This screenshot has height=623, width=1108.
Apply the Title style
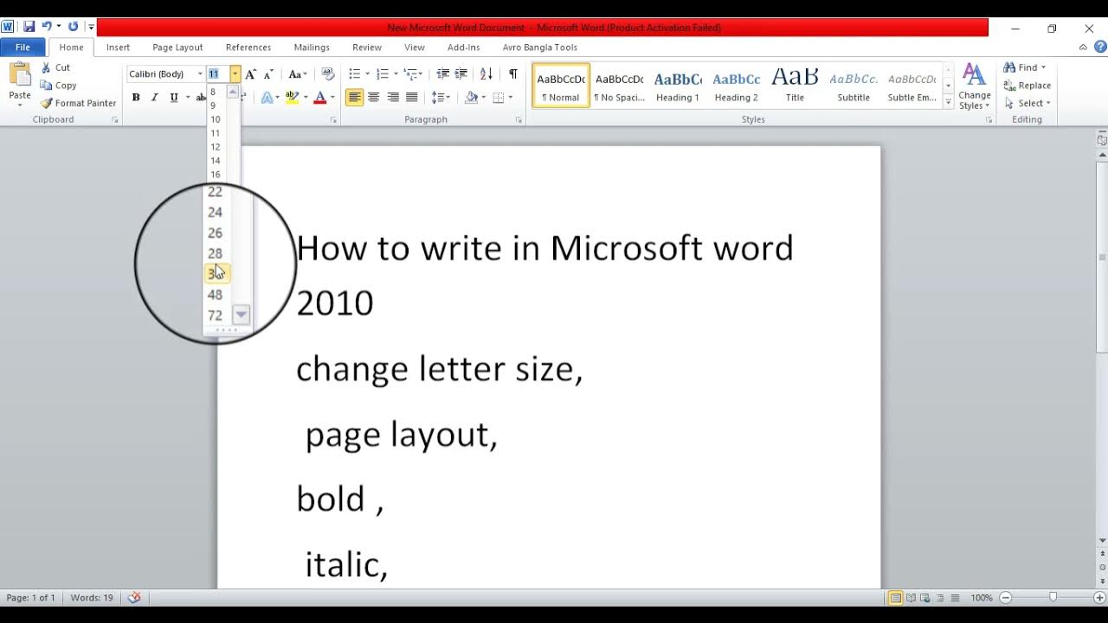(x=795, y=85)
